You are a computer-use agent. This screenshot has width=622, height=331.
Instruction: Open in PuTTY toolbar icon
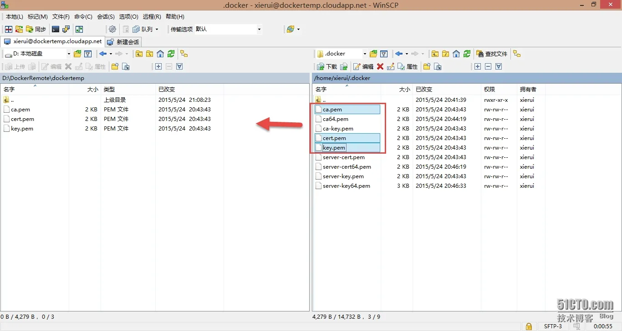[66, 29]
